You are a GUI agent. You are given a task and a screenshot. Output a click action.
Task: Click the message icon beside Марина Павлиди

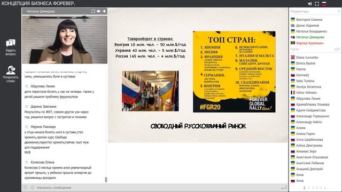27,127
